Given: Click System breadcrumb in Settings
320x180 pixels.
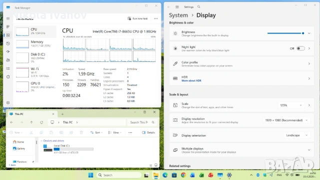Looking at the screenshot, I should point(178,15).
